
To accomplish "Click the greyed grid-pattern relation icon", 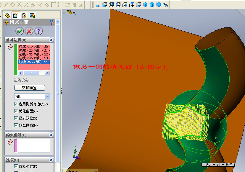I will pos(74,5).
